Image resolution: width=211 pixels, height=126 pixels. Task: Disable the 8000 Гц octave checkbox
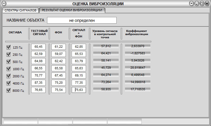(x=8, y=90)
